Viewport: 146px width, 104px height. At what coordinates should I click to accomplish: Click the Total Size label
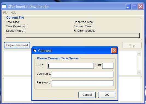tap(13, 22)
